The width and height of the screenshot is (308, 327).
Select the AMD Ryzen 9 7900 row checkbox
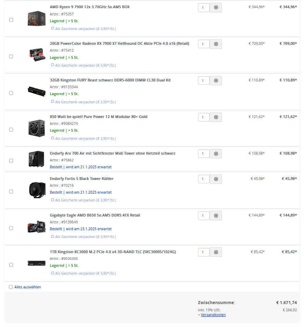[11, 20]
